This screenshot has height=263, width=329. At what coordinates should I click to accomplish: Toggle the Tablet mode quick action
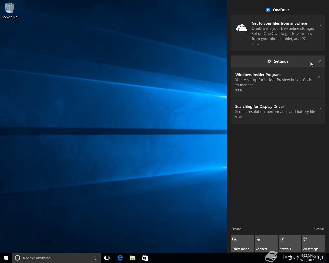click(243, 243)
